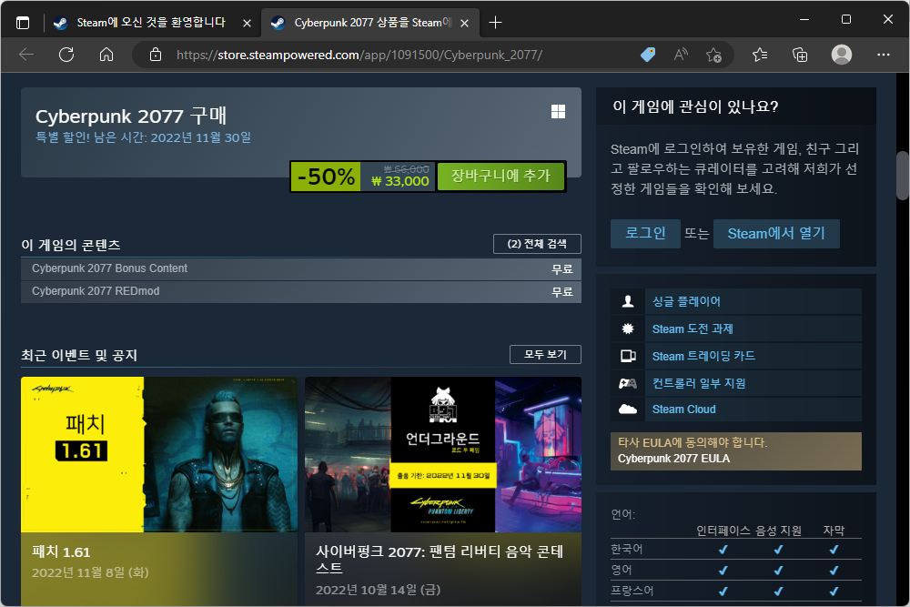Click the 한국어 language row label

(627, 549)
